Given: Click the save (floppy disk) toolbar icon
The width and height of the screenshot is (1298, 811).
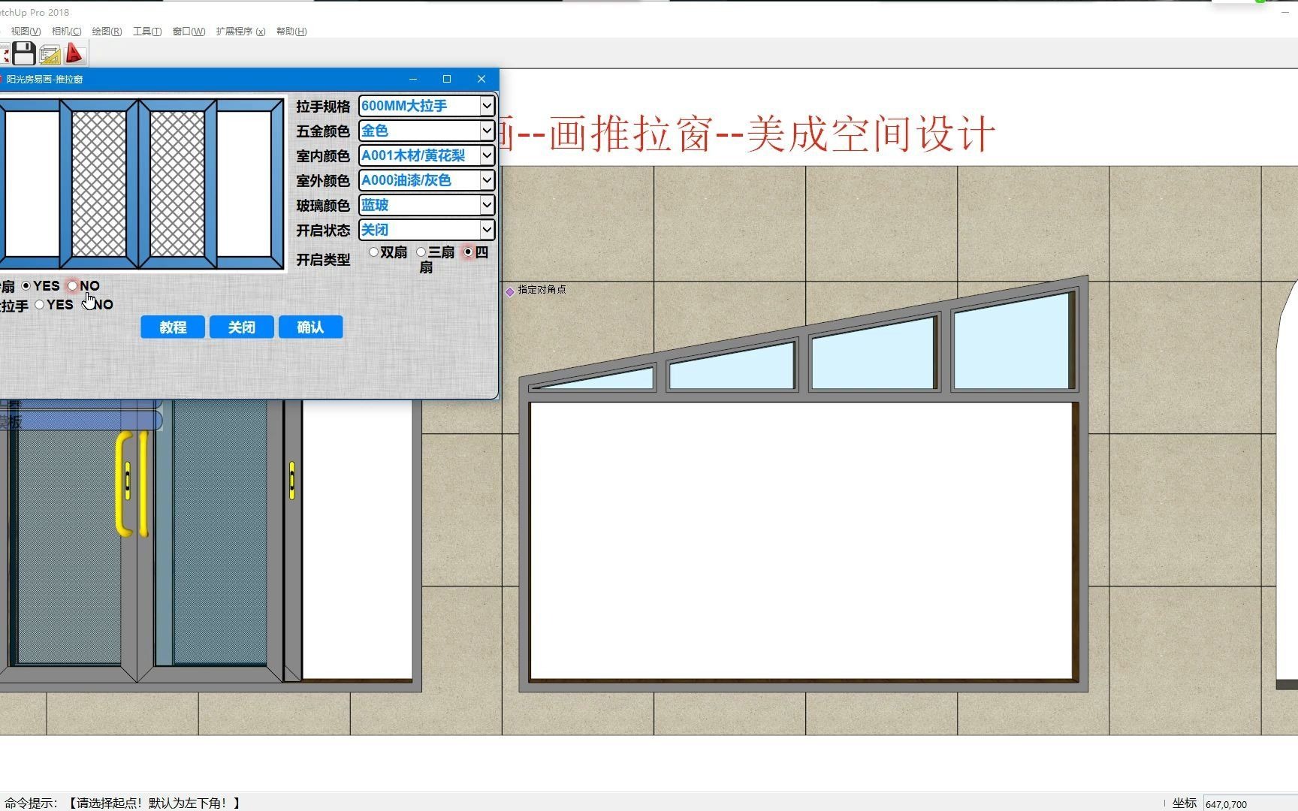Looking at the screenshot, I should pos(23,53).
